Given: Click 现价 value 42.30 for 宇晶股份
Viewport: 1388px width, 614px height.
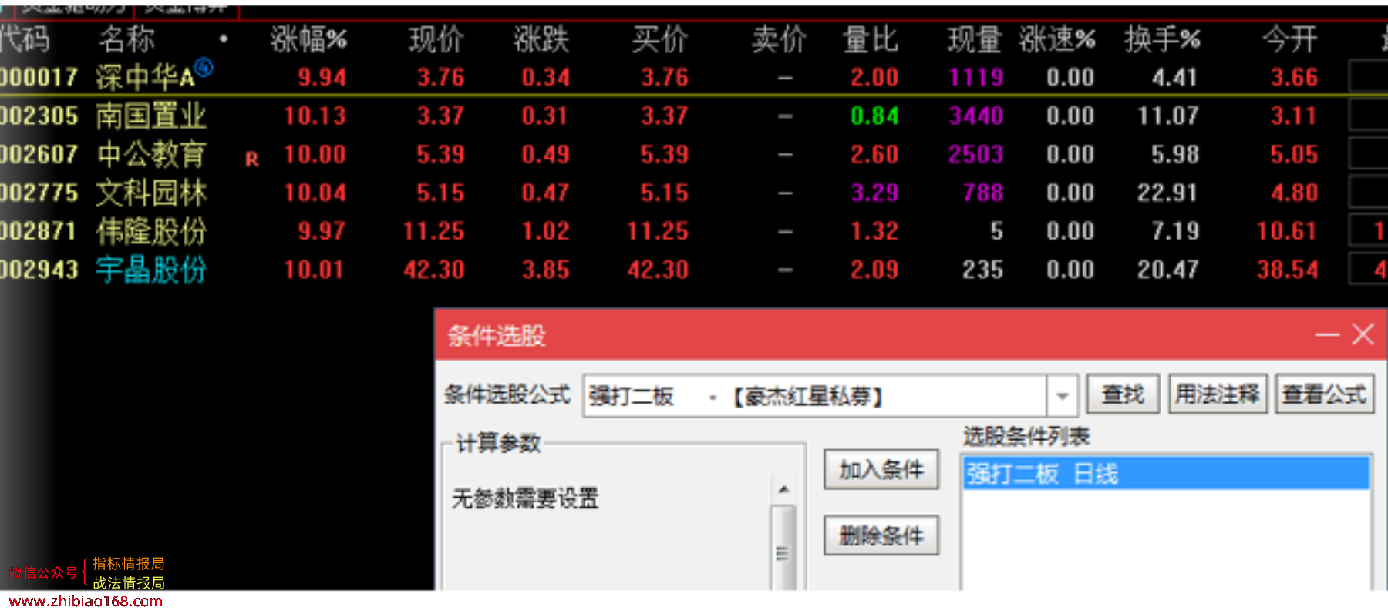Looking at the screenshot, I should click(x=434, y=270).
